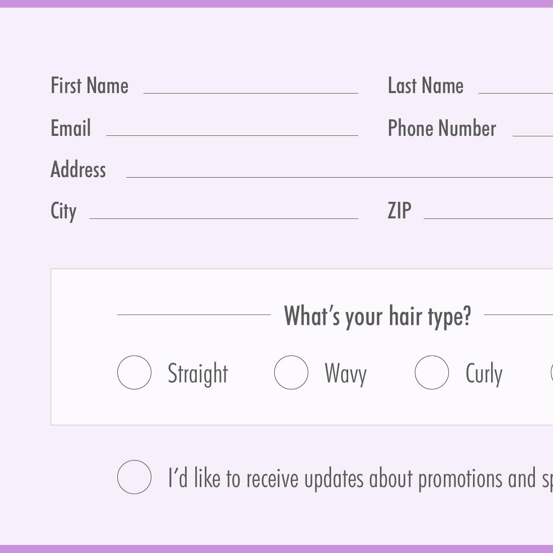The image size is (553, 553).
Task: Click the Address label
Action: (x=78, y=170)
